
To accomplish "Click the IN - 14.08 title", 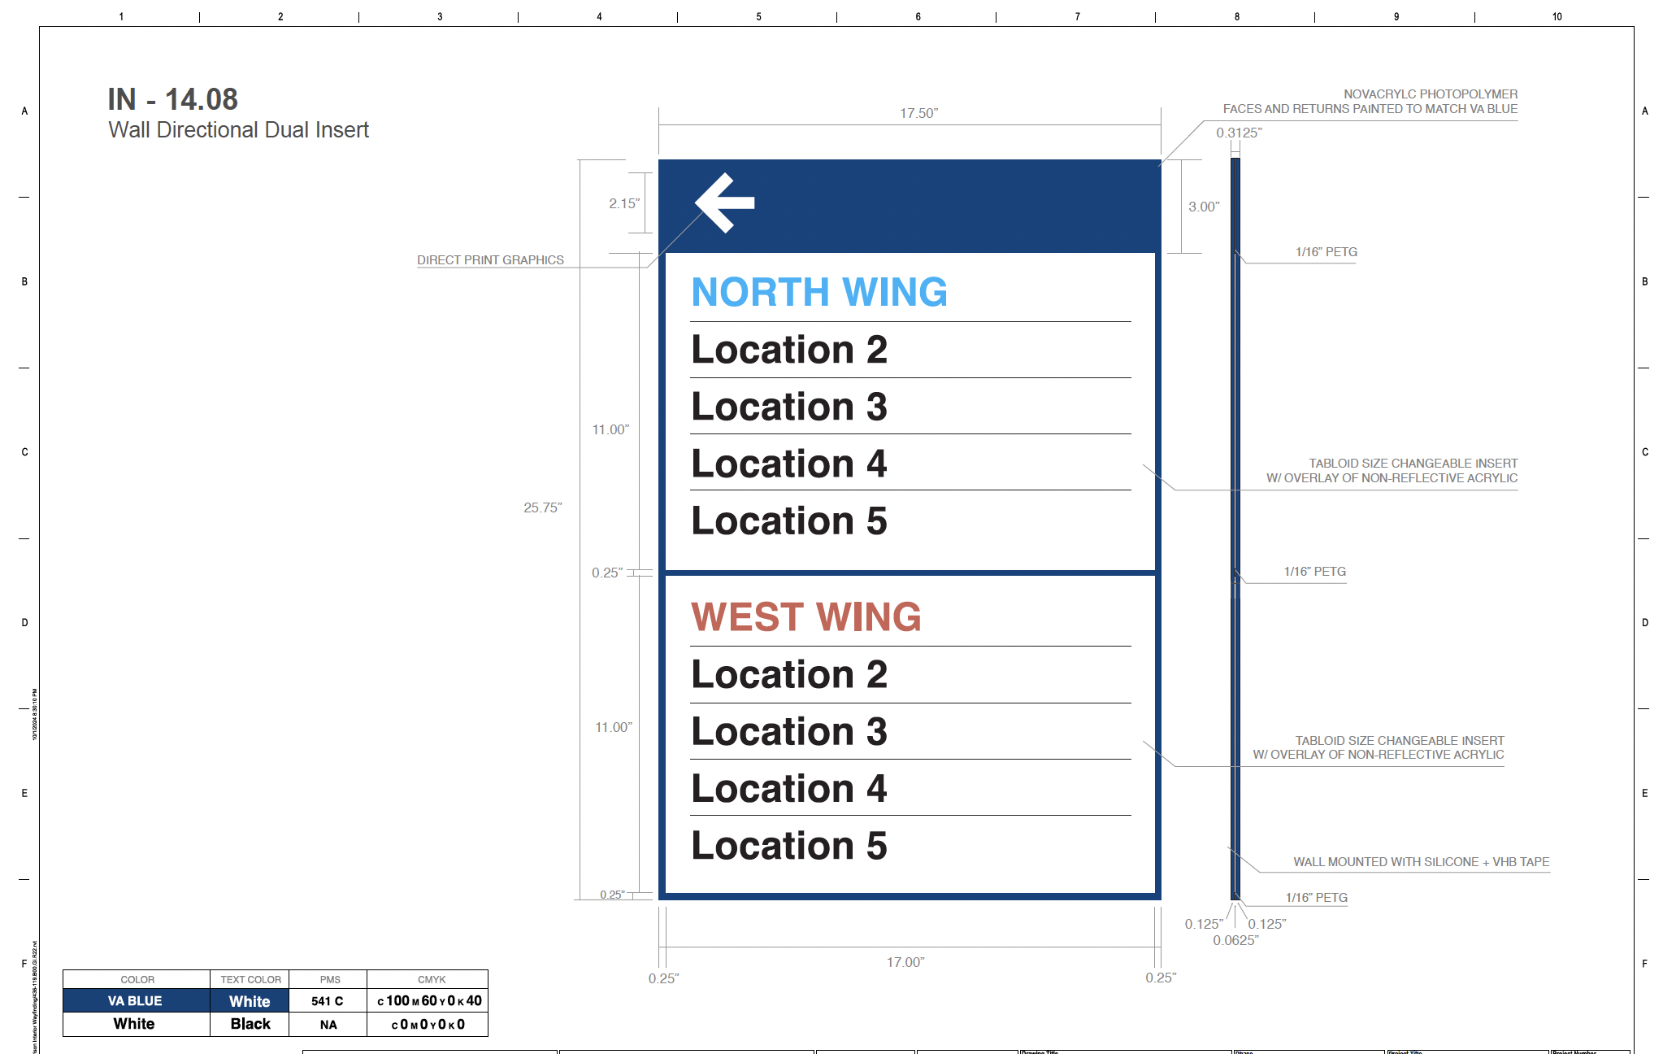I will pyautogui.click(x=172, y=99).
